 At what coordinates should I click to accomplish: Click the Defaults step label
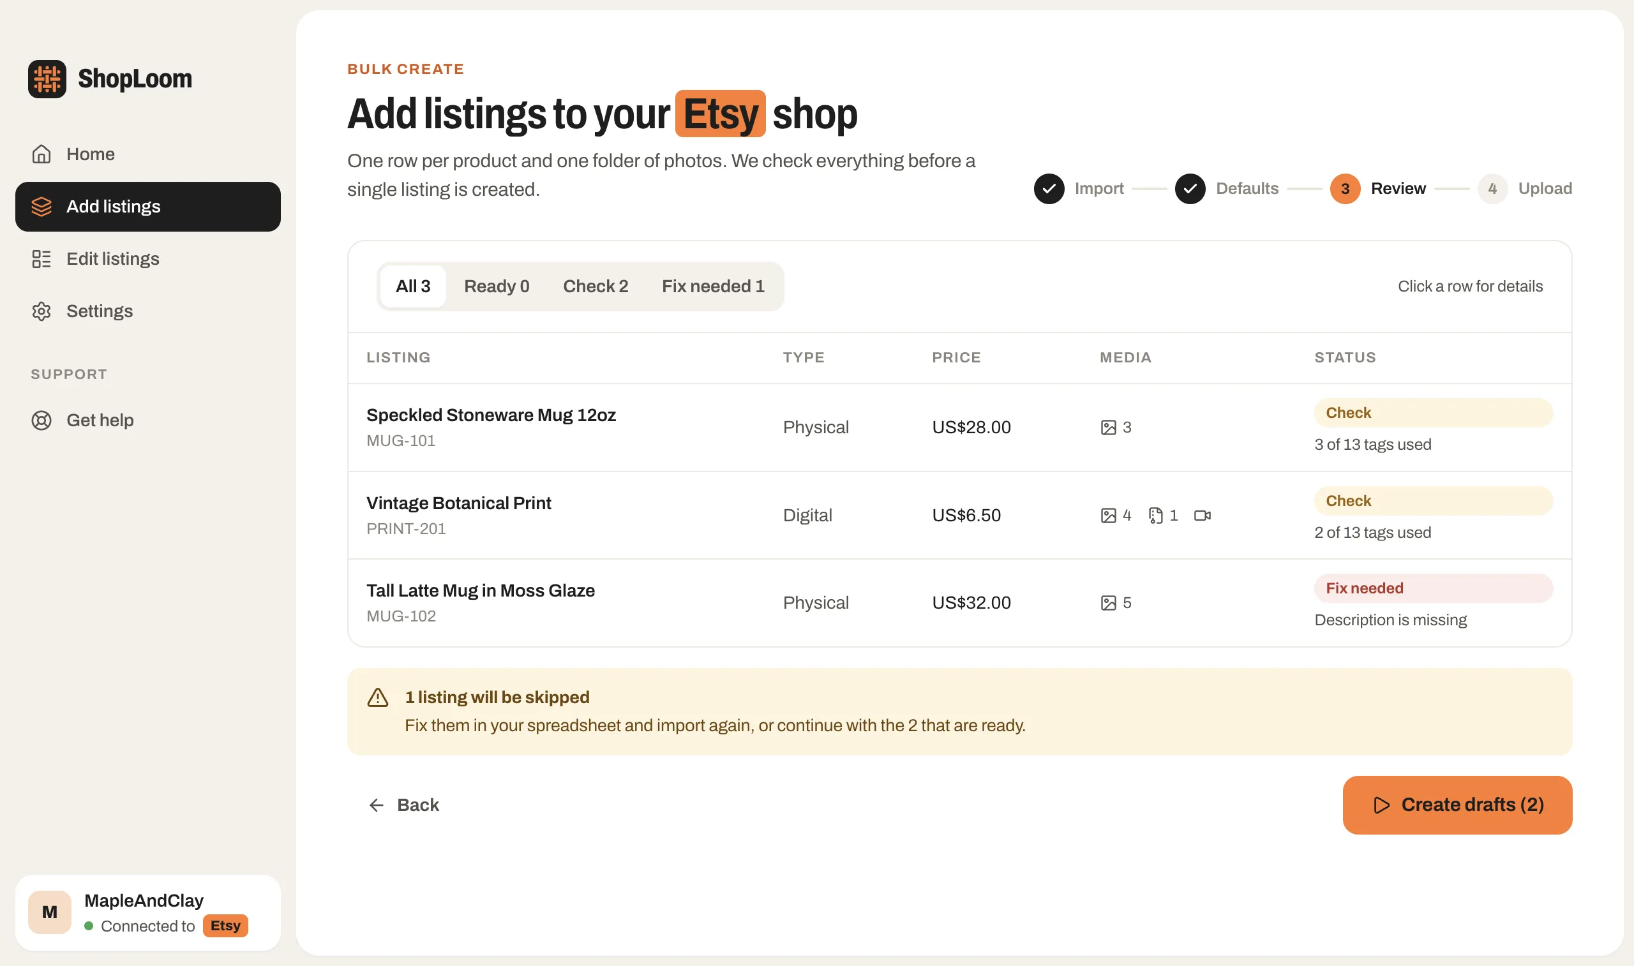[x=1247, y=189]
